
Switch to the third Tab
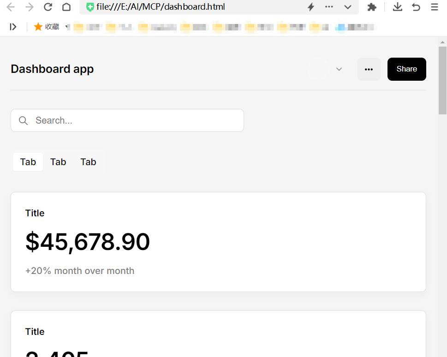coord(89,162)
